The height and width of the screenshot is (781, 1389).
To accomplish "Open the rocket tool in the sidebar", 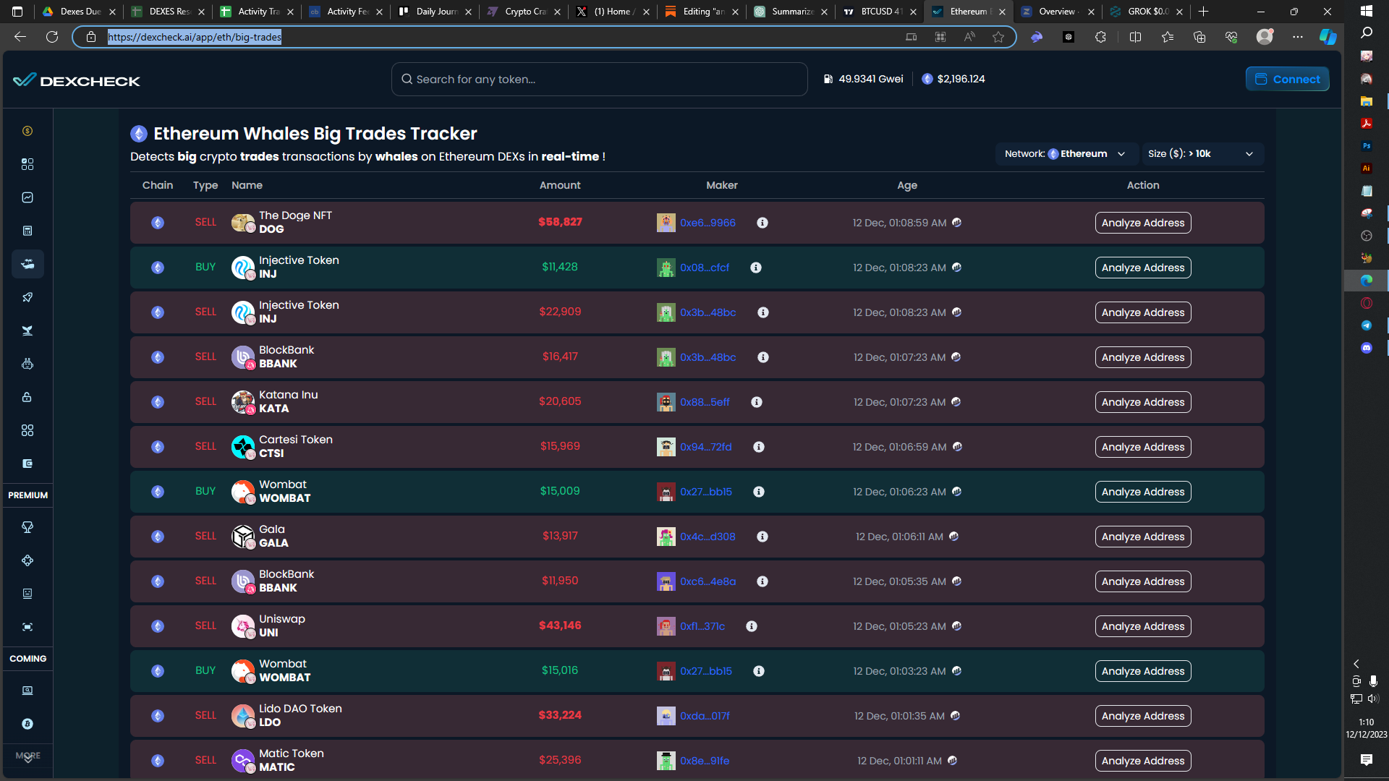I will 27,297.
